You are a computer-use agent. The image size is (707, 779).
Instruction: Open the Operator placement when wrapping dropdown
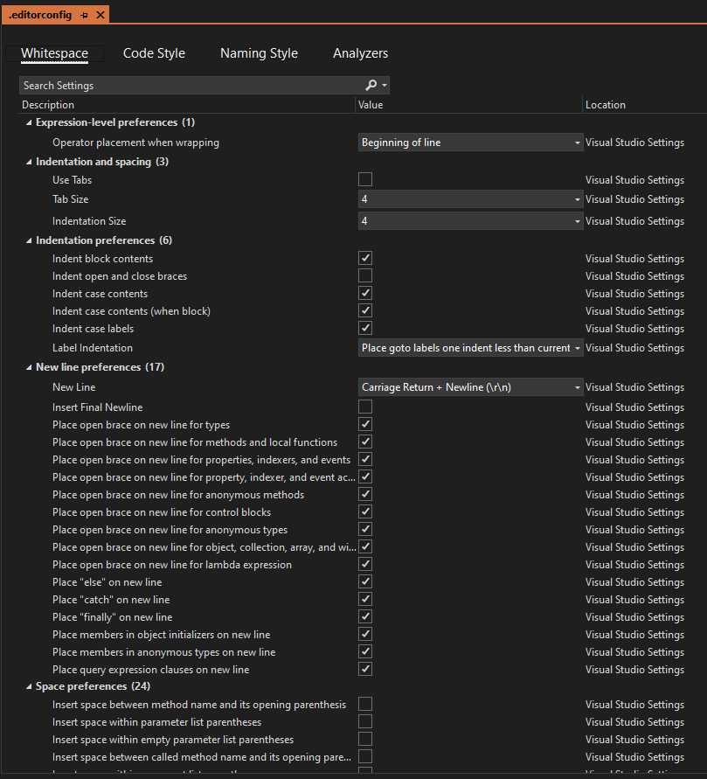tap(576, 142)
